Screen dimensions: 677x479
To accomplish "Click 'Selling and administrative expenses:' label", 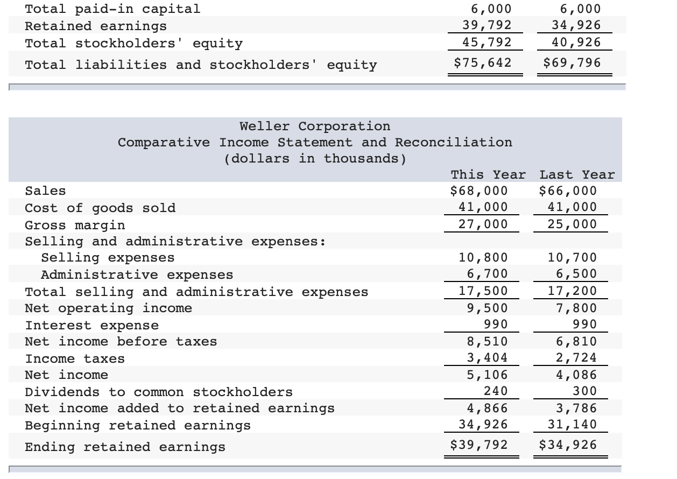I will coord(175,241).
